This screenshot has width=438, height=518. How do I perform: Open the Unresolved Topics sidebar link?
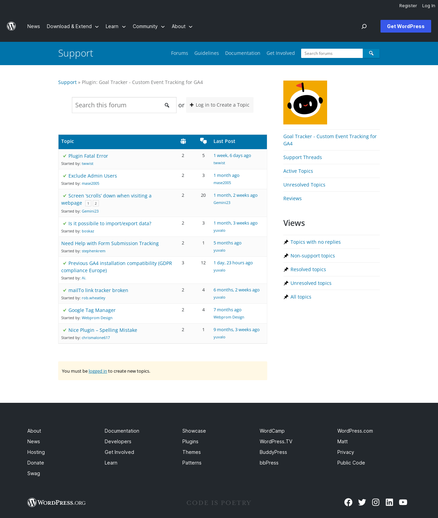(x=304, y=185)
